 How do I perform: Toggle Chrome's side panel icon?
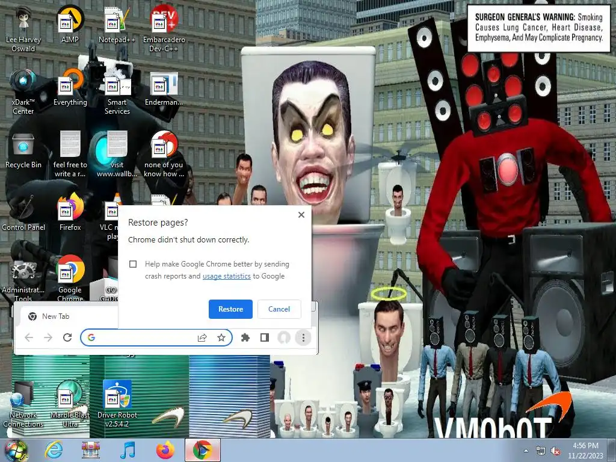point(265,337)
